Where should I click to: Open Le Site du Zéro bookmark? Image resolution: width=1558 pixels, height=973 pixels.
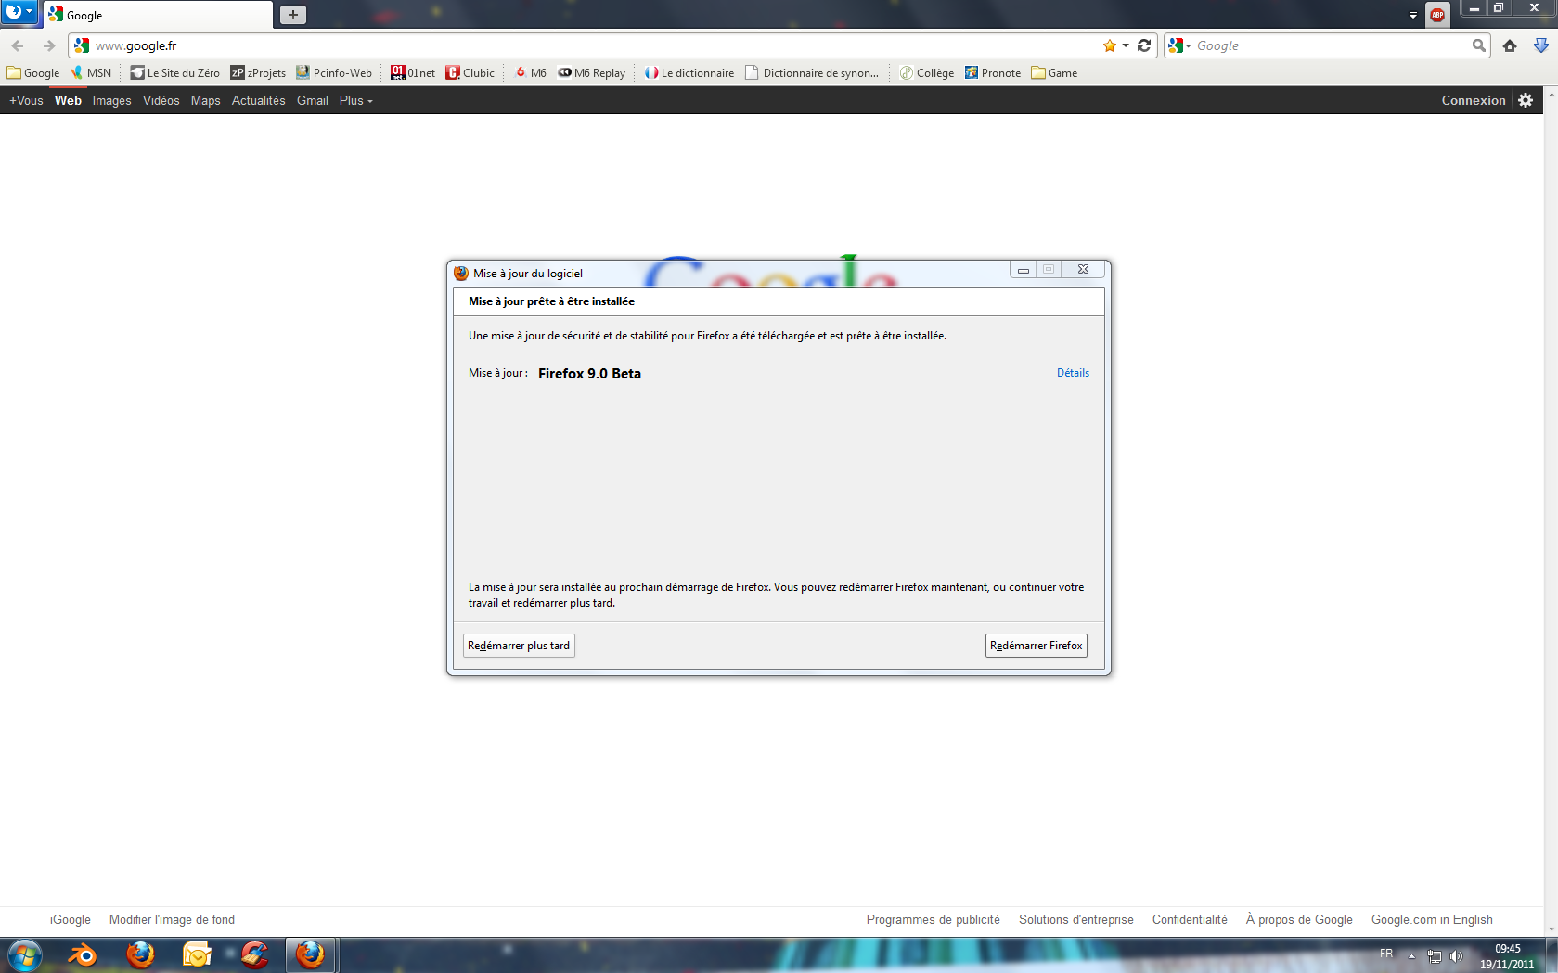pyautogui.click(x=175, y=73)
